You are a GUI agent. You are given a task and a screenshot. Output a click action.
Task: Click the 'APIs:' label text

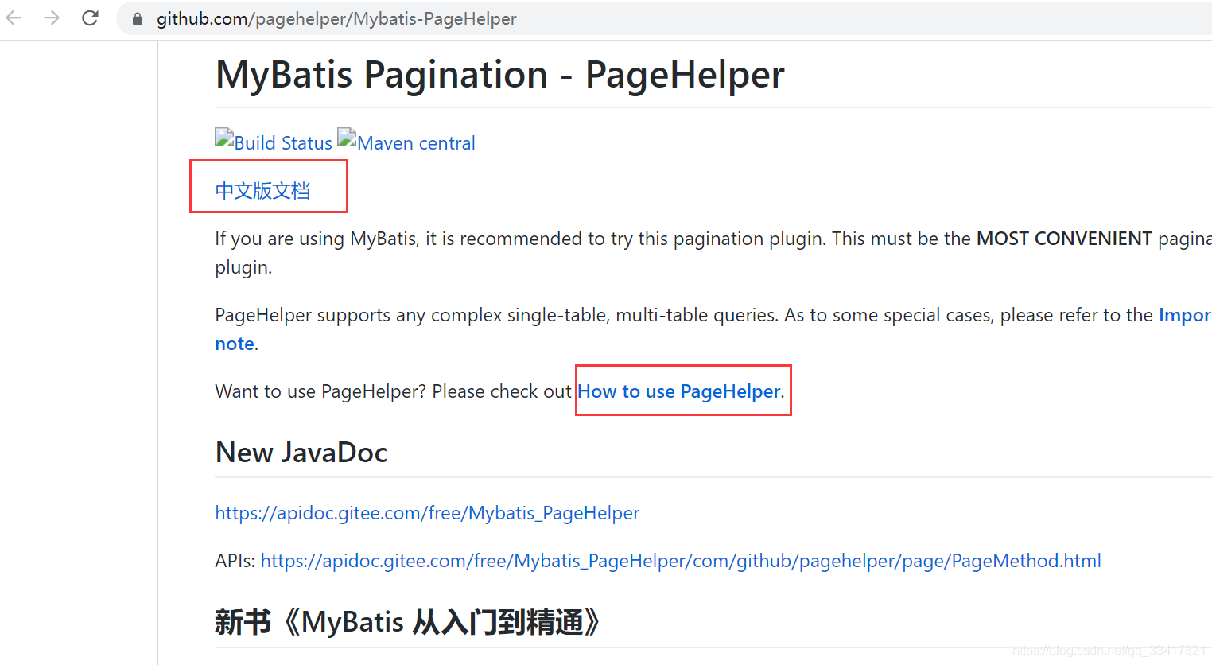[235, 561]
